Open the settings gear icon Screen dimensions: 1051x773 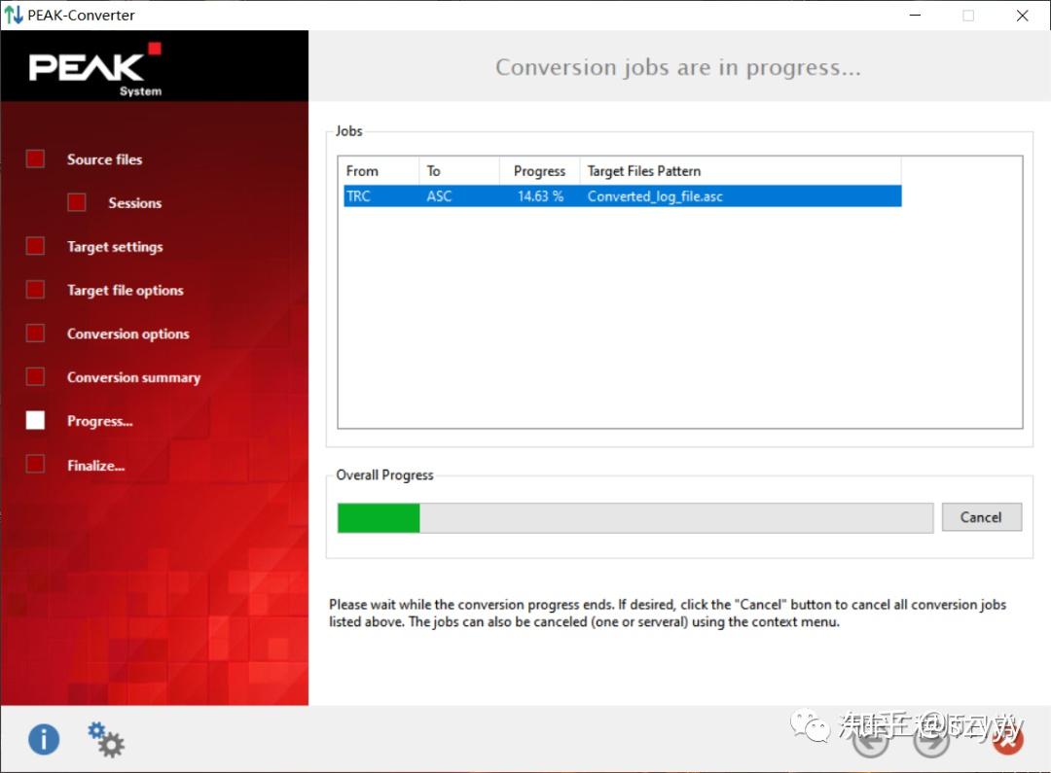[105, 740]
